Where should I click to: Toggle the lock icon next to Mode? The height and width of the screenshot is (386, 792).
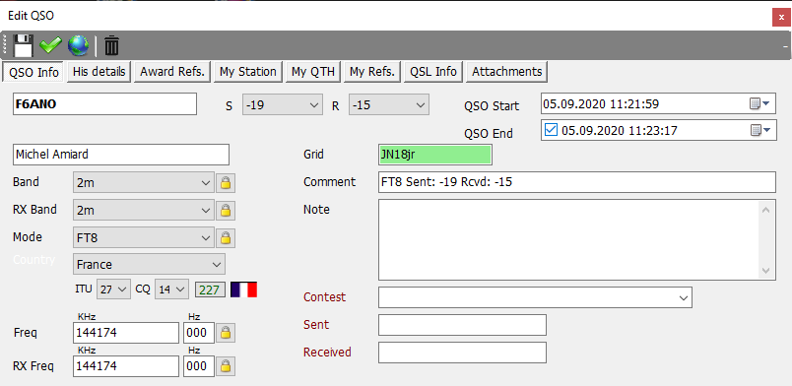tap(226, 237)
